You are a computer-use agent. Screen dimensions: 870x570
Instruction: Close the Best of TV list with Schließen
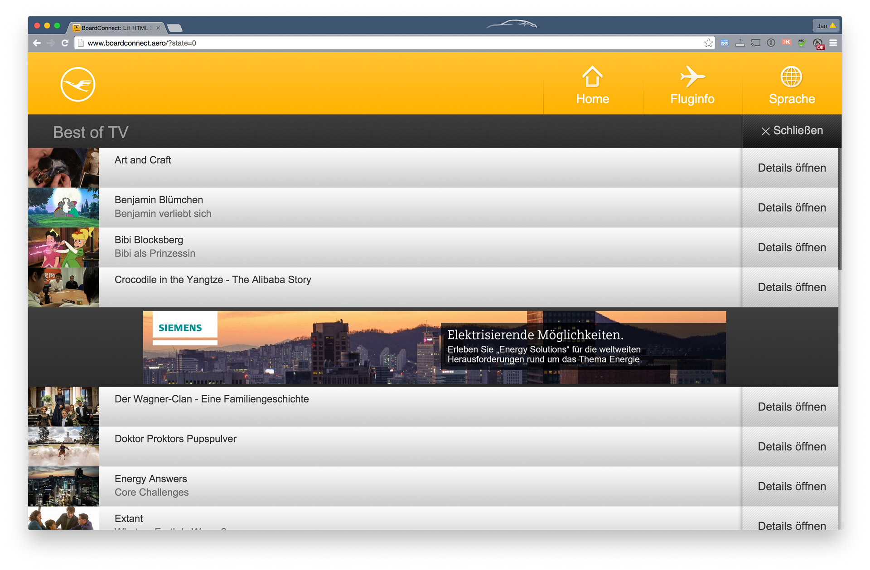point(792,131)
